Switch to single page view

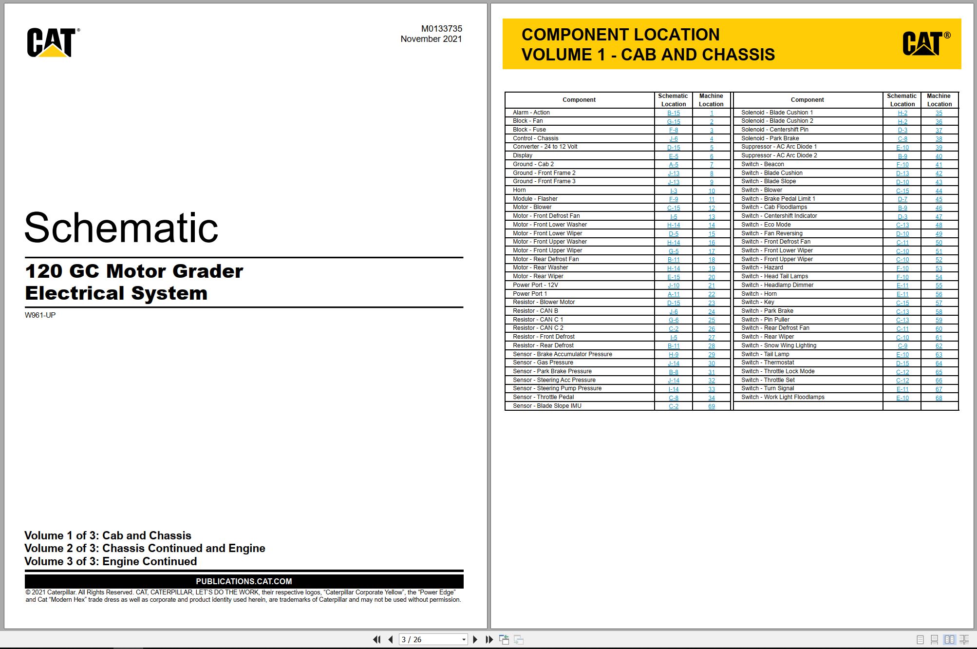pos(920,640)
